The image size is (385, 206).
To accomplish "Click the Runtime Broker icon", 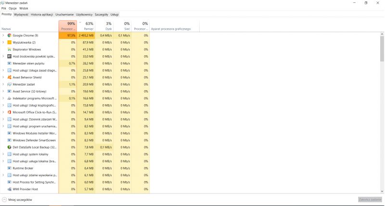I will pyautogui.click(x=9, y=168).
